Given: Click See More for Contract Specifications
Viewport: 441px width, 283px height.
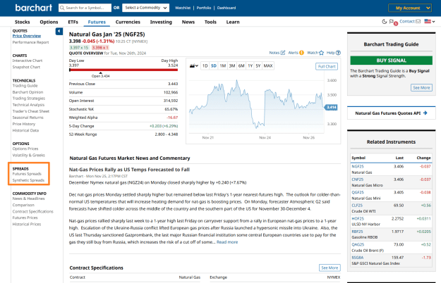Looking at the screenshot, I should click(330, 268).
